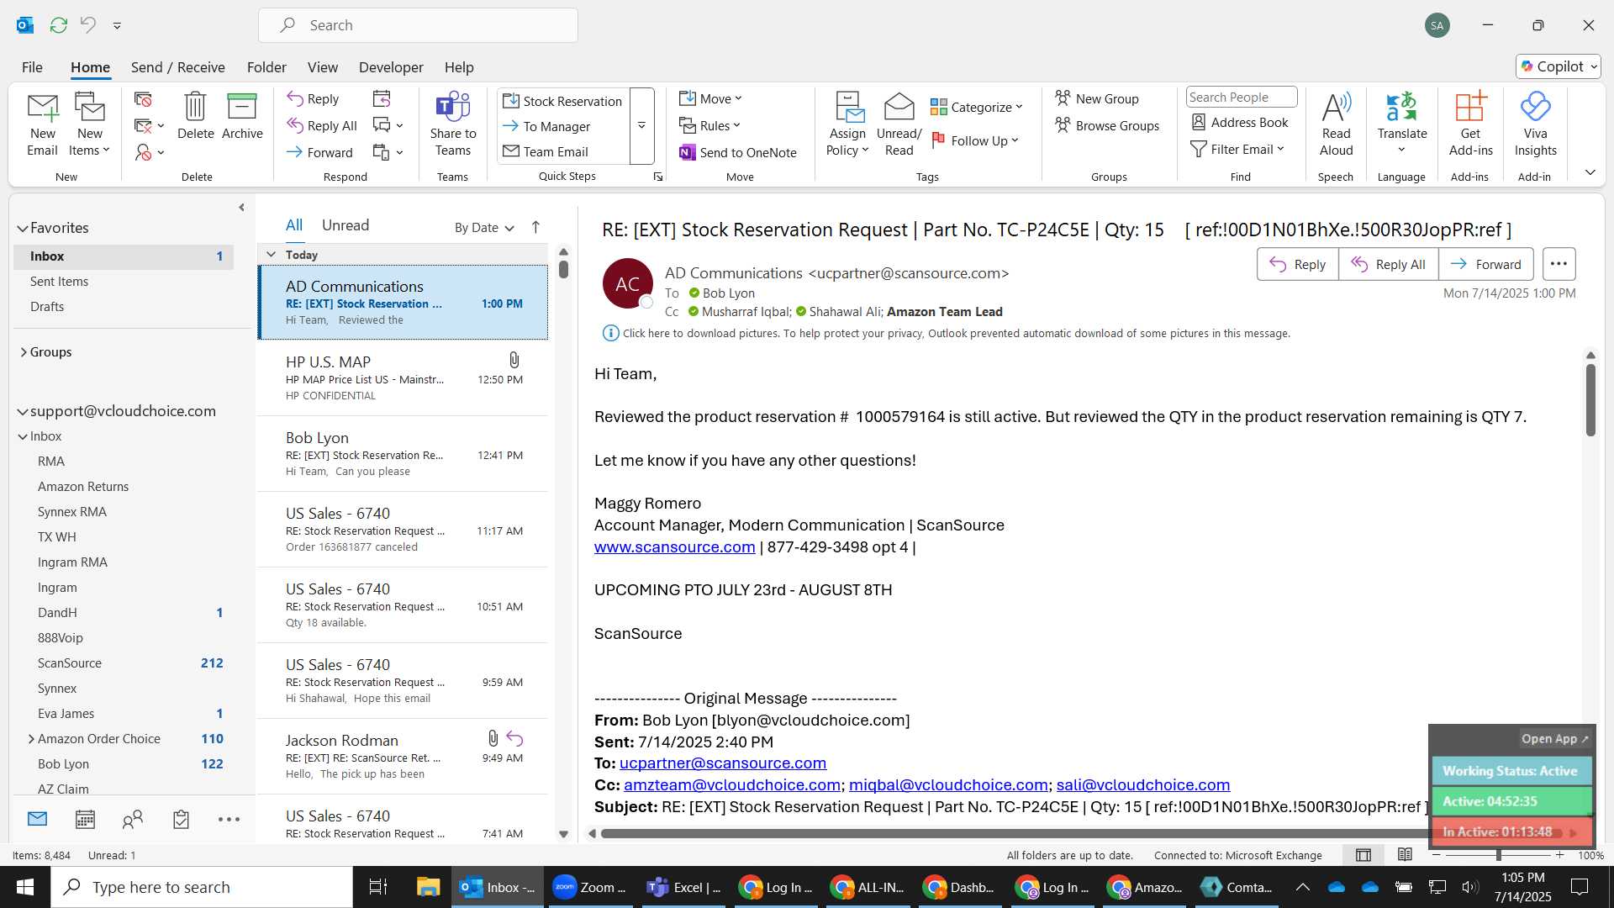Open File Explorer from taskbar
1614x908 pixels.
click(428, 887)
